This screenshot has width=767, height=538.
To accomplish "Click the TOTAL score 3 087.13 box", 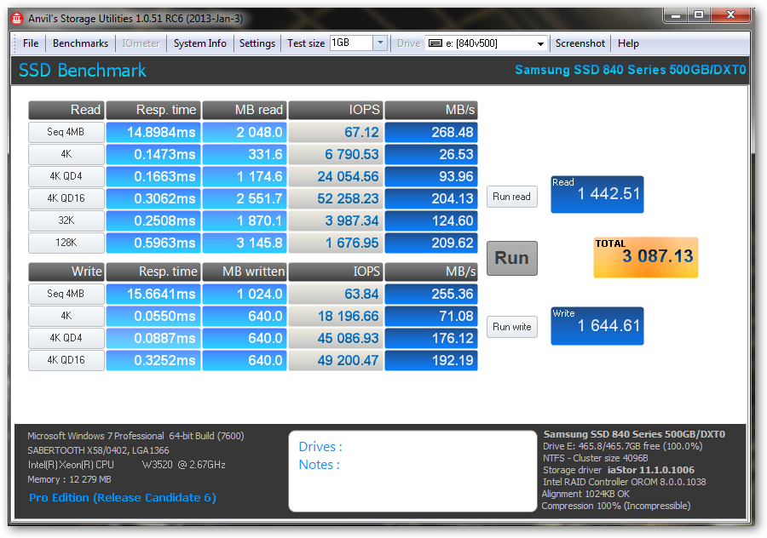I will (646, 258).
